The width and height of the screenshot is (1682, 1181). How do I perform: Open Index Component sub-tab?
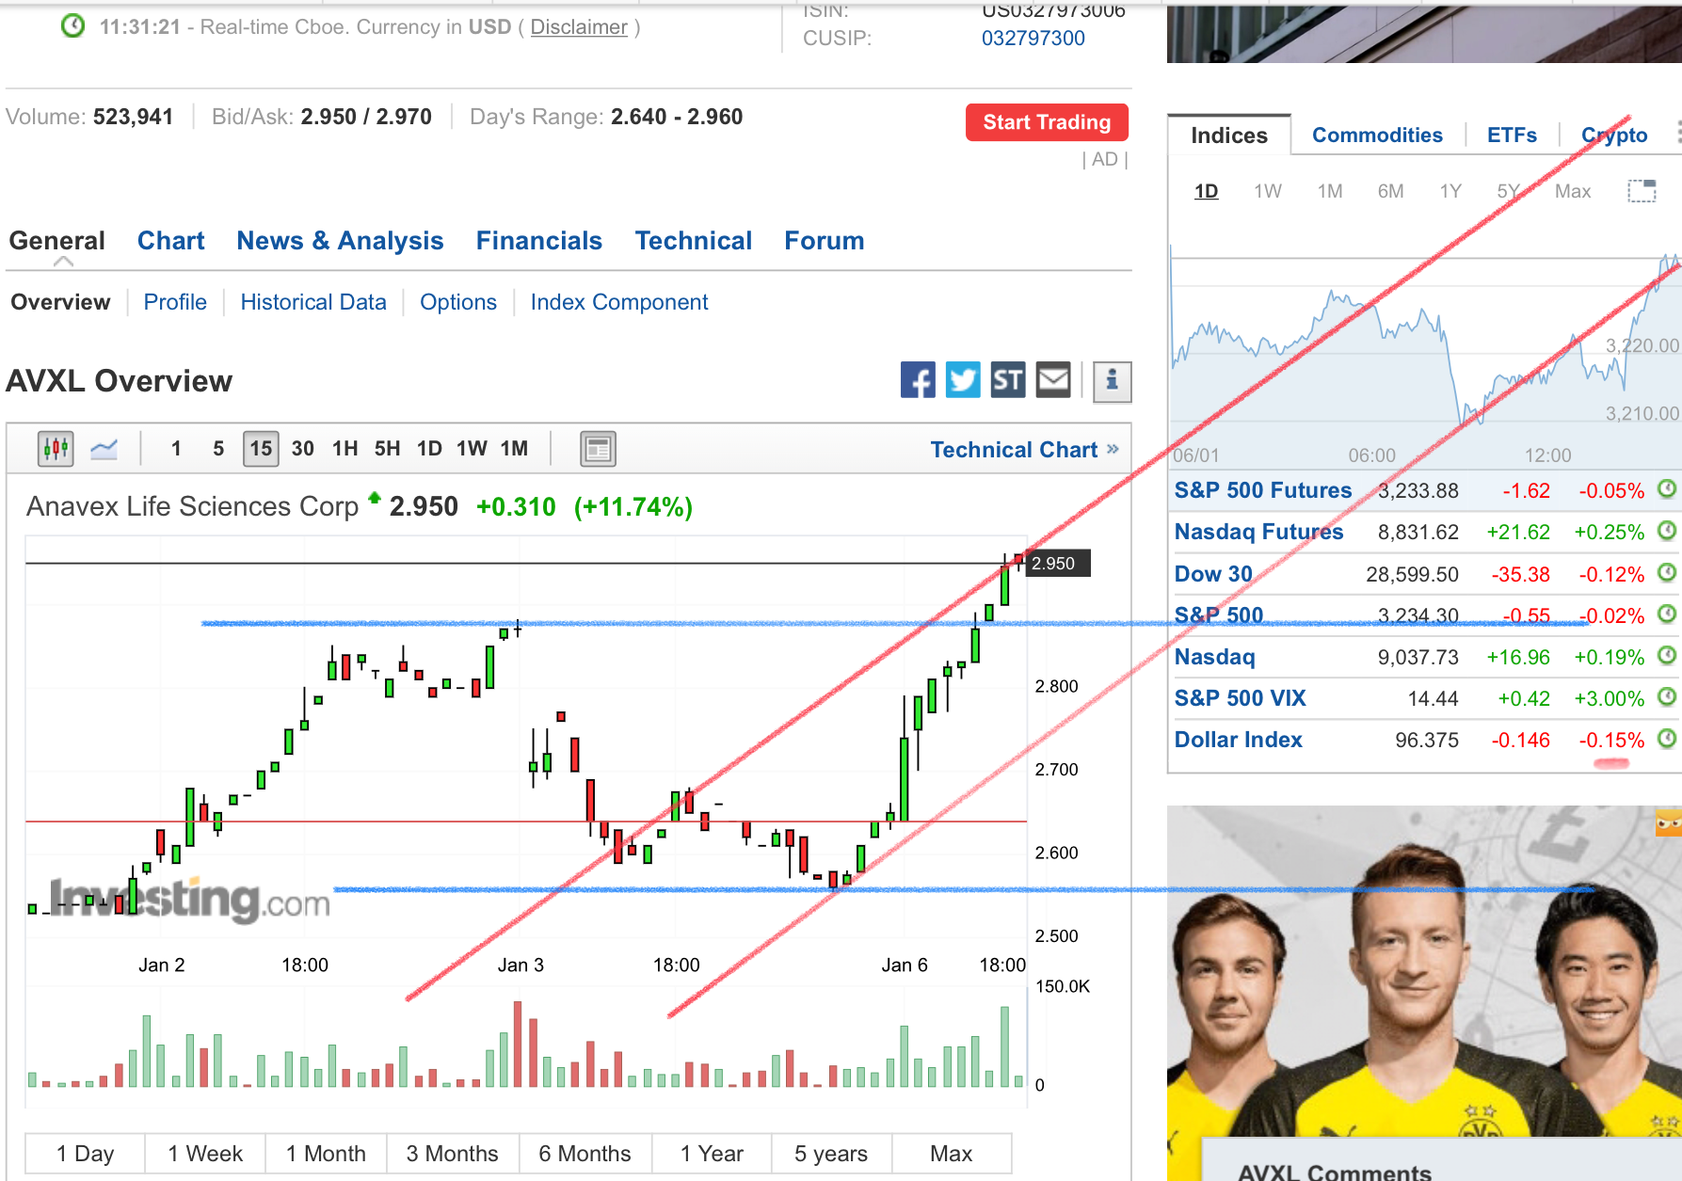point(619,302)
